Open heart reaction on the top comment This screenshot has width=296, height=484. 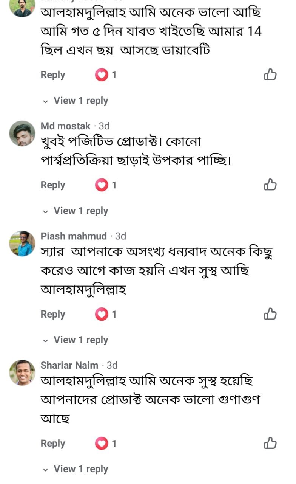pyautogui.click(x=102, y=75)
